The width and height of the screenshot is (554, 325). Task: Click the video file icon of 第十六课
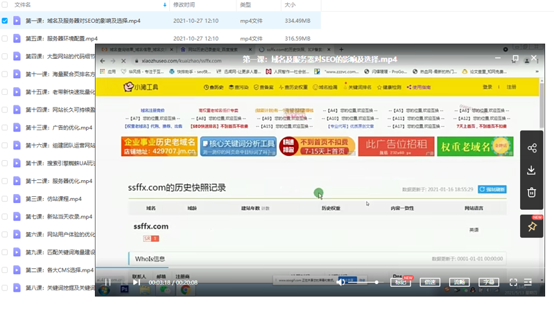click(17, 146)
